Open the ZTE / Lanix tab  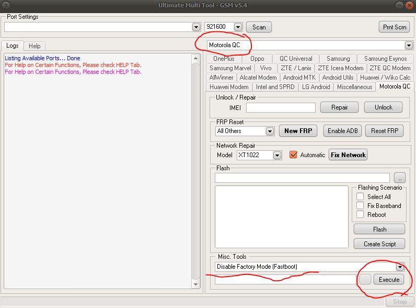[296, 68]
